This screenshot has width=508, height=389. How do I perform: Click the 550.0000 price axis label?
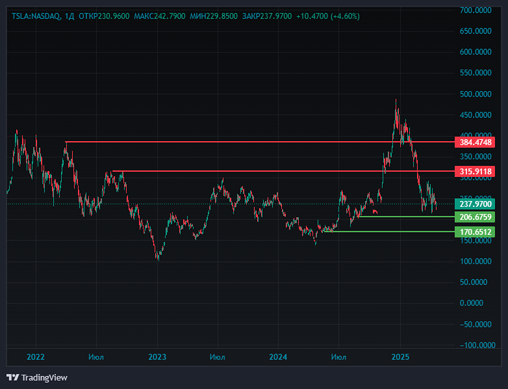tap(476, 73)
